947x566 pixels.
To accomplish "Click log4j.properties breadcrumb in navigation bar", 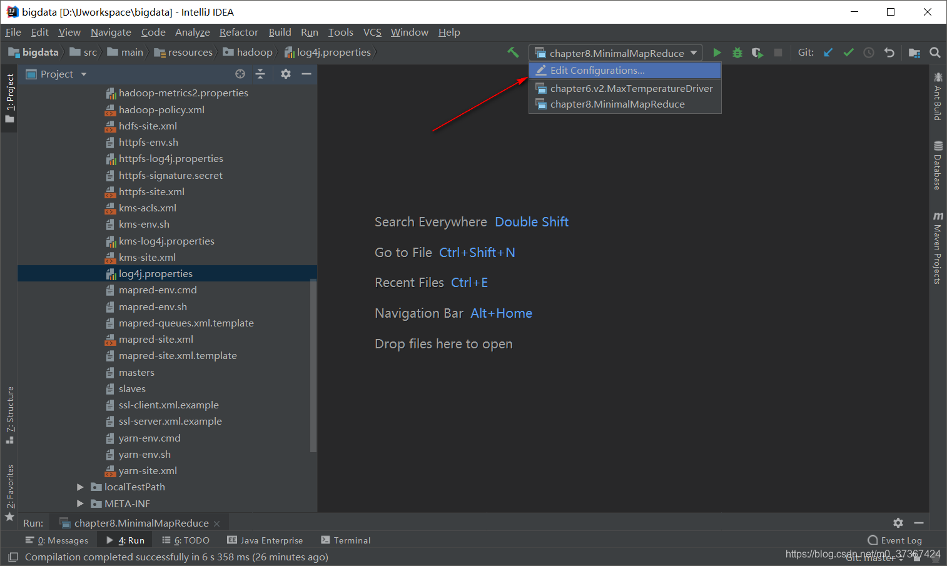I will [328, 53].
